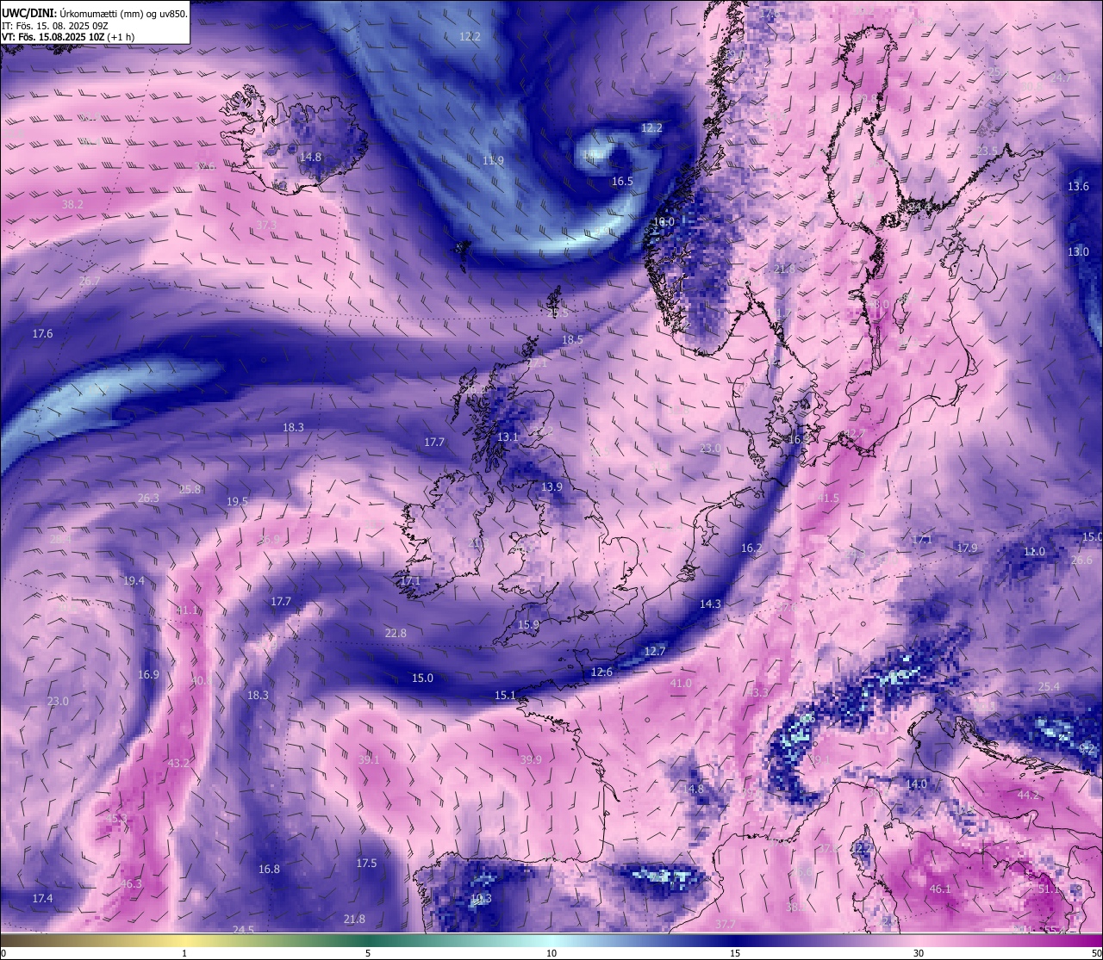Click the 25.4 value on the right side
Screen dimensions: 1103x960
(x=1049, y=686)
